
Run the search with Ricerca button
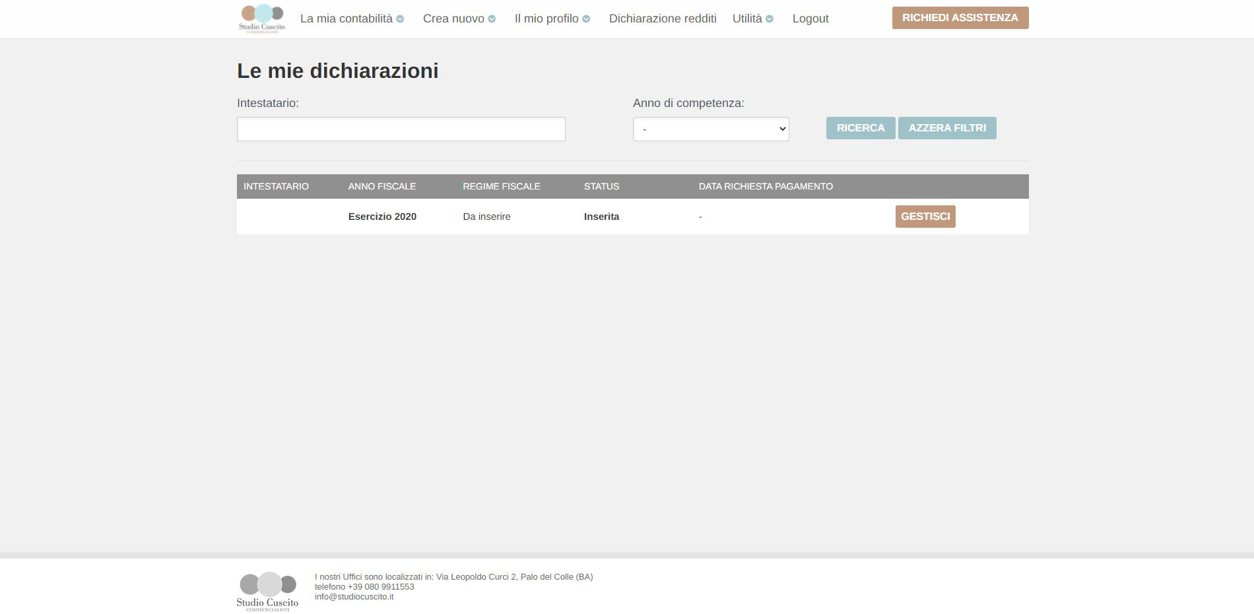point(860,128)
